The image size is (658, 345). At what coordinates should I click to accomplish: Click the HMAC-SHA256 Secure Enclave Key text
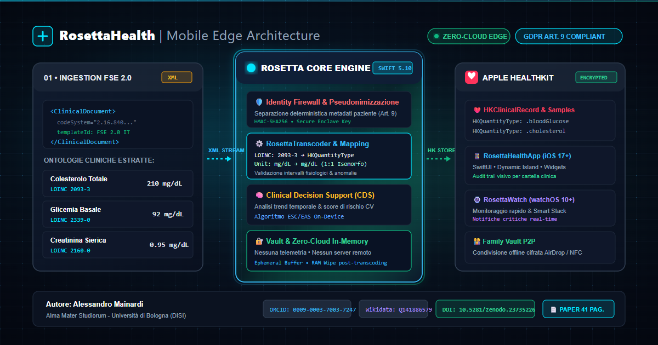pyautogui.click(x=303, y=122)
